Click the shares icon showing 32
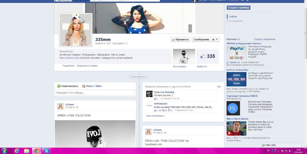The height and width of the screenshot is (154, 307). tap(169, 110)
